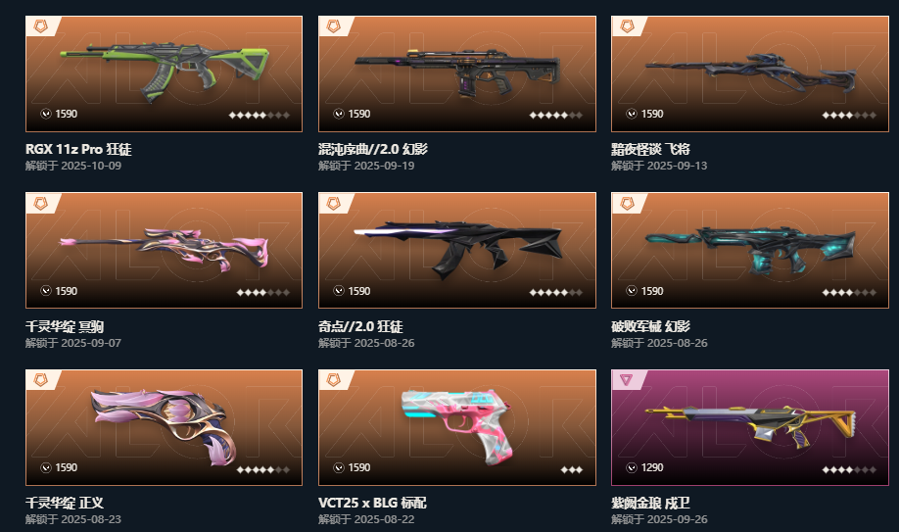The image size is (899, 532).
Task: Click the tier badge icon on RGX 11z Pro card
Action: (41, 25)
